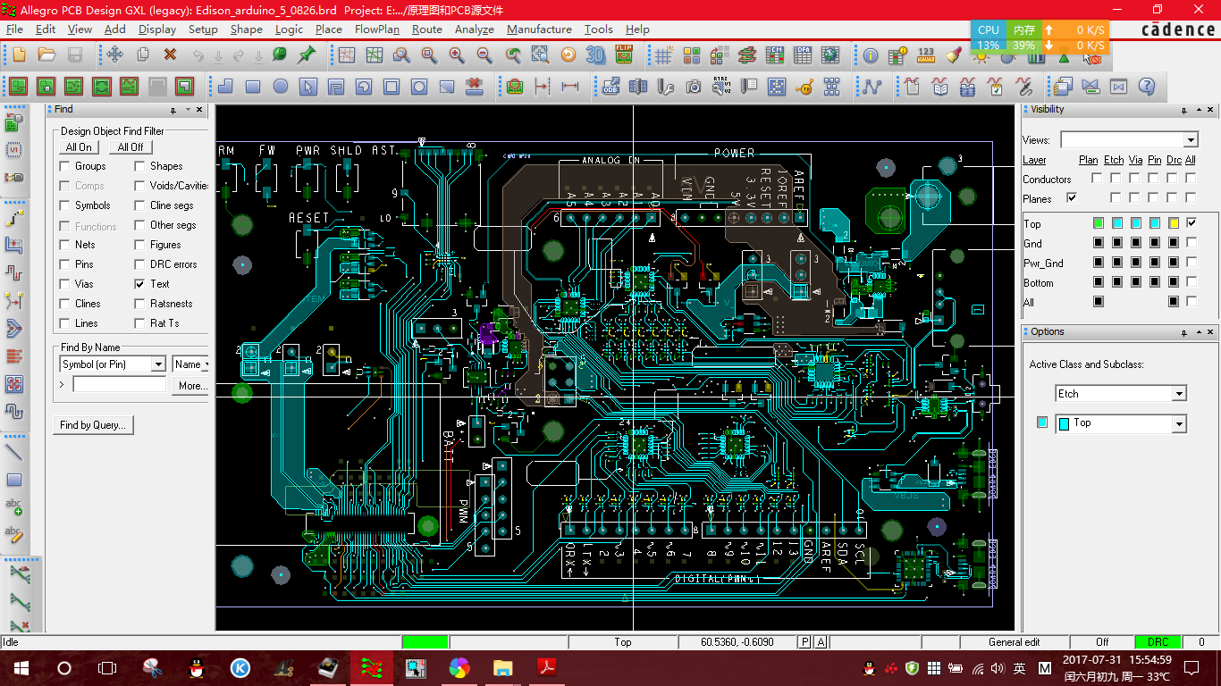The width and height of the screenshot is (1221, 686).
Task: Check the Vias filter checkbox
Action: point(64,284)
